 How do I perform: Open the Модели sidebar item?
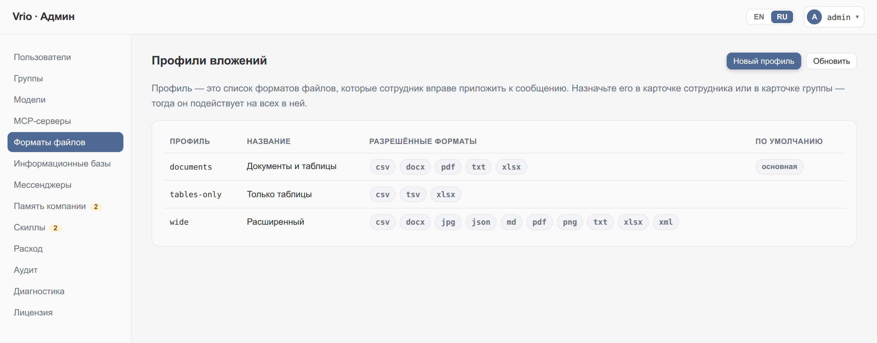(x=65, y=100)
